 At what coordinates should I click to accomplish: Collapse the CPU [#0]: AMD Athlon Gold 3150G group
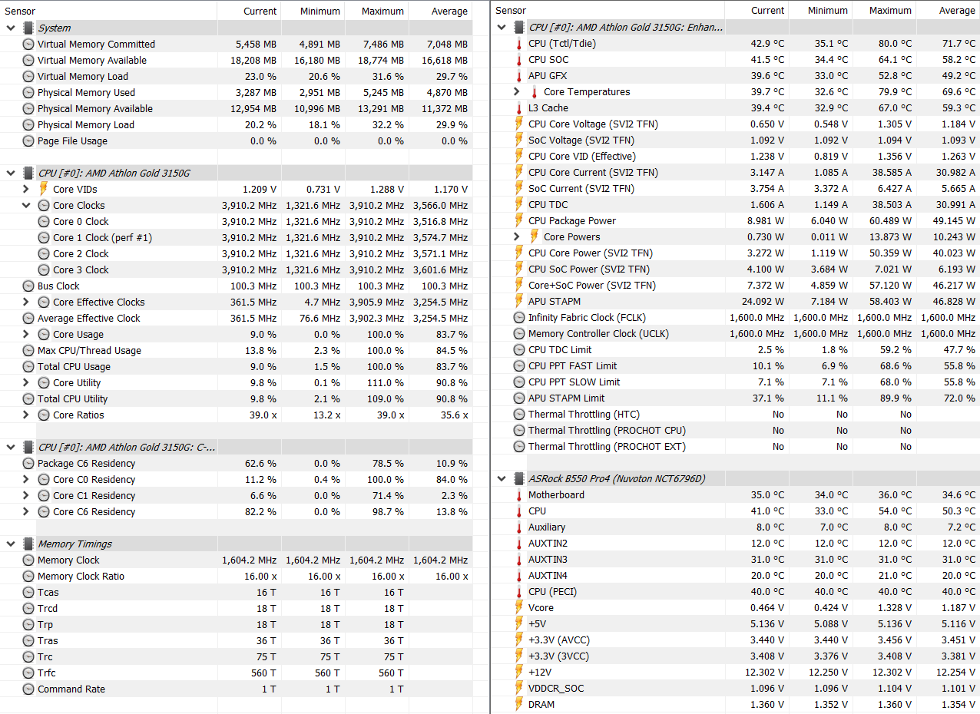coord(11,174)
